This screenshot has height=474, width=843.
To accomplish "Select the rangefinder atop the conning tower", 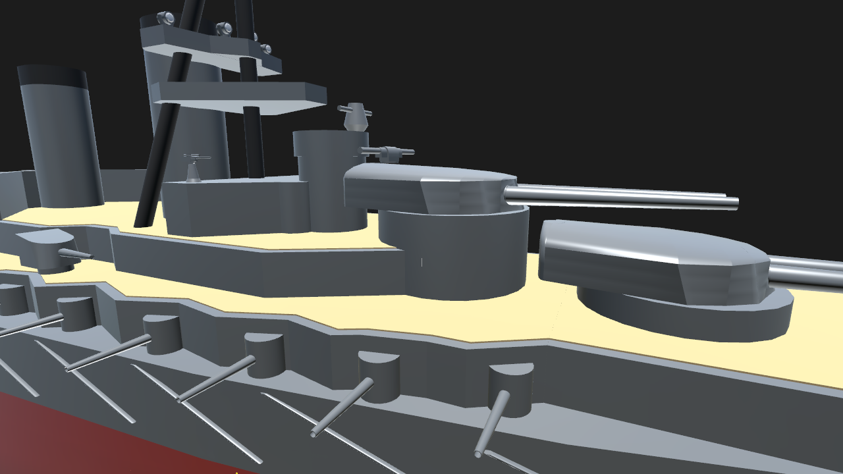I will [354, 116].
